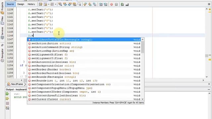Click the NewJFrame breadcrumb item

click(15, 84)
